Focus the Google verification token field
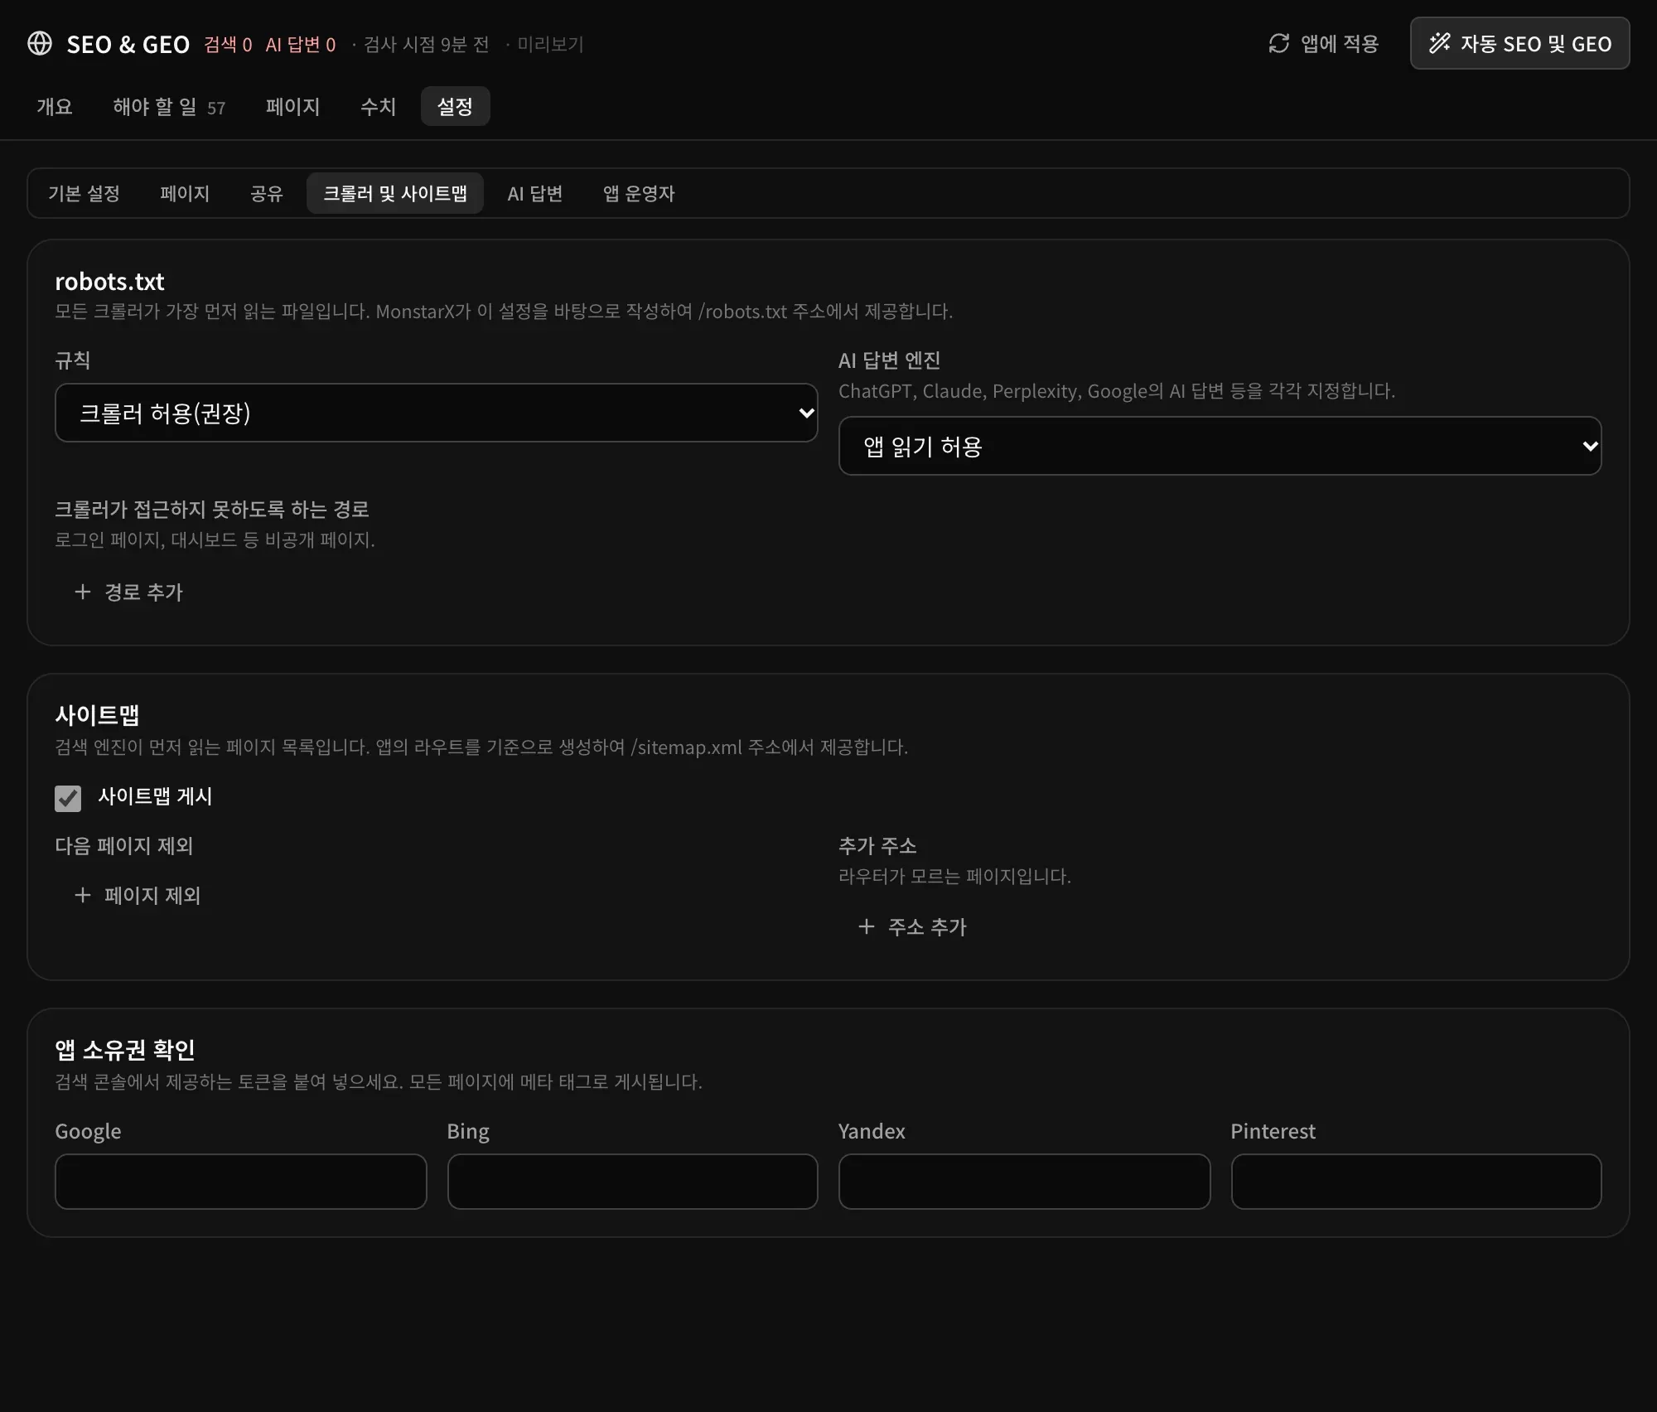 (240, 1182)
